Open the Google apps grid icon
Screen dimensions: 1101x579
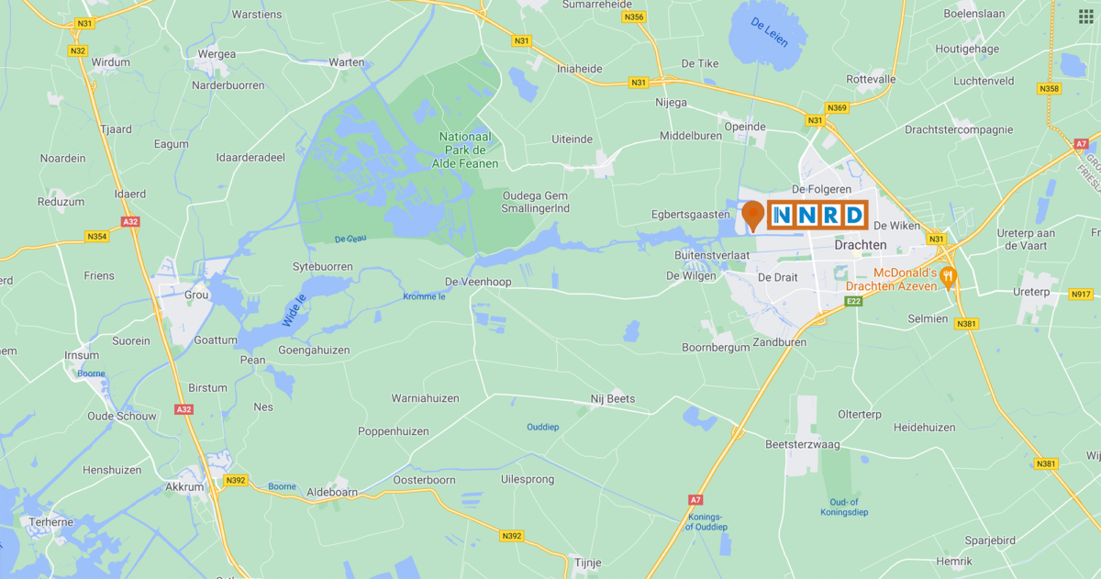coord(1085,17)
